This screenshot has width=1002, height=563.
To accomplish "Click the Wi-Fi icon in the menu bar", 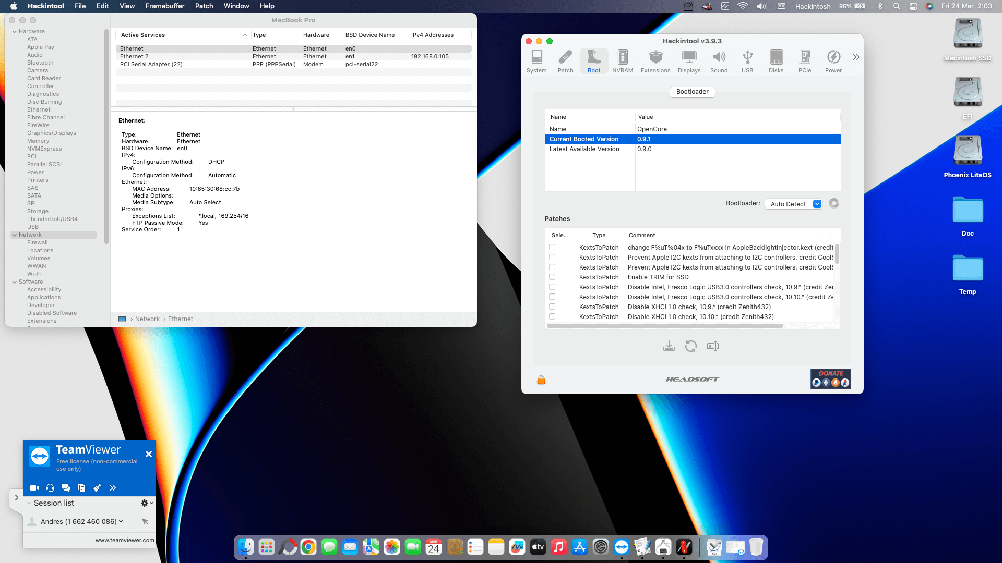I will (x=743, y=6).
